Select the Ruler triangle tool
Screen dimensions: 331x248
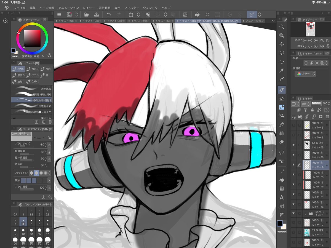click(282, 215)
